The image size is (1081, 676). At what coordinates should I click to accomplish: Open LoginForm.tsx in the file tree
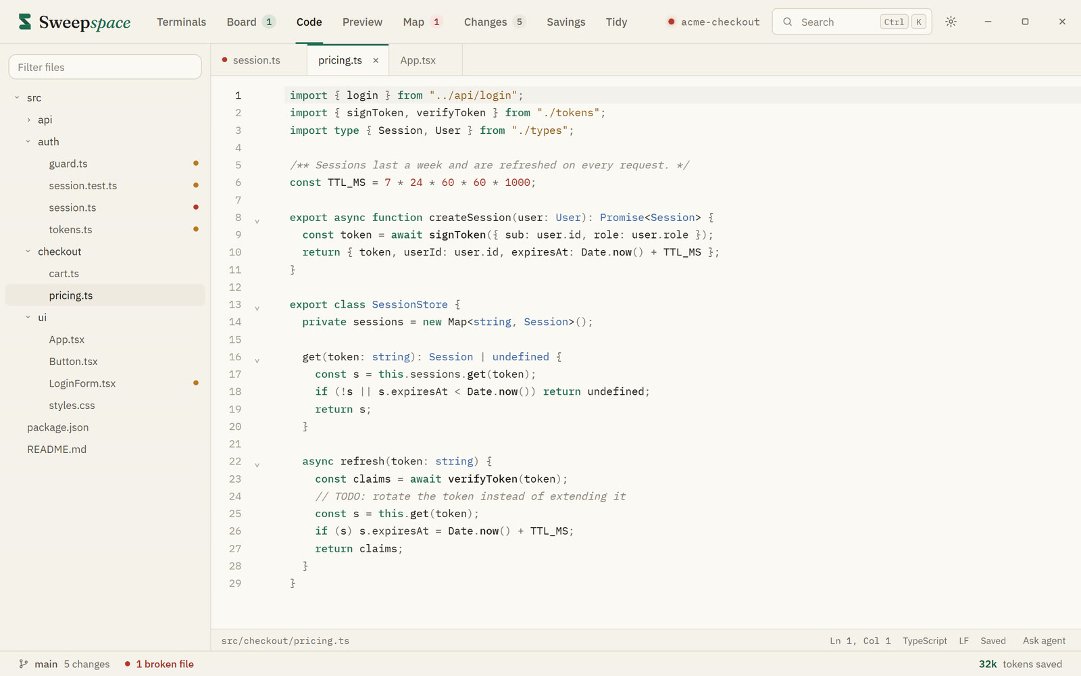tap(105, 383)
